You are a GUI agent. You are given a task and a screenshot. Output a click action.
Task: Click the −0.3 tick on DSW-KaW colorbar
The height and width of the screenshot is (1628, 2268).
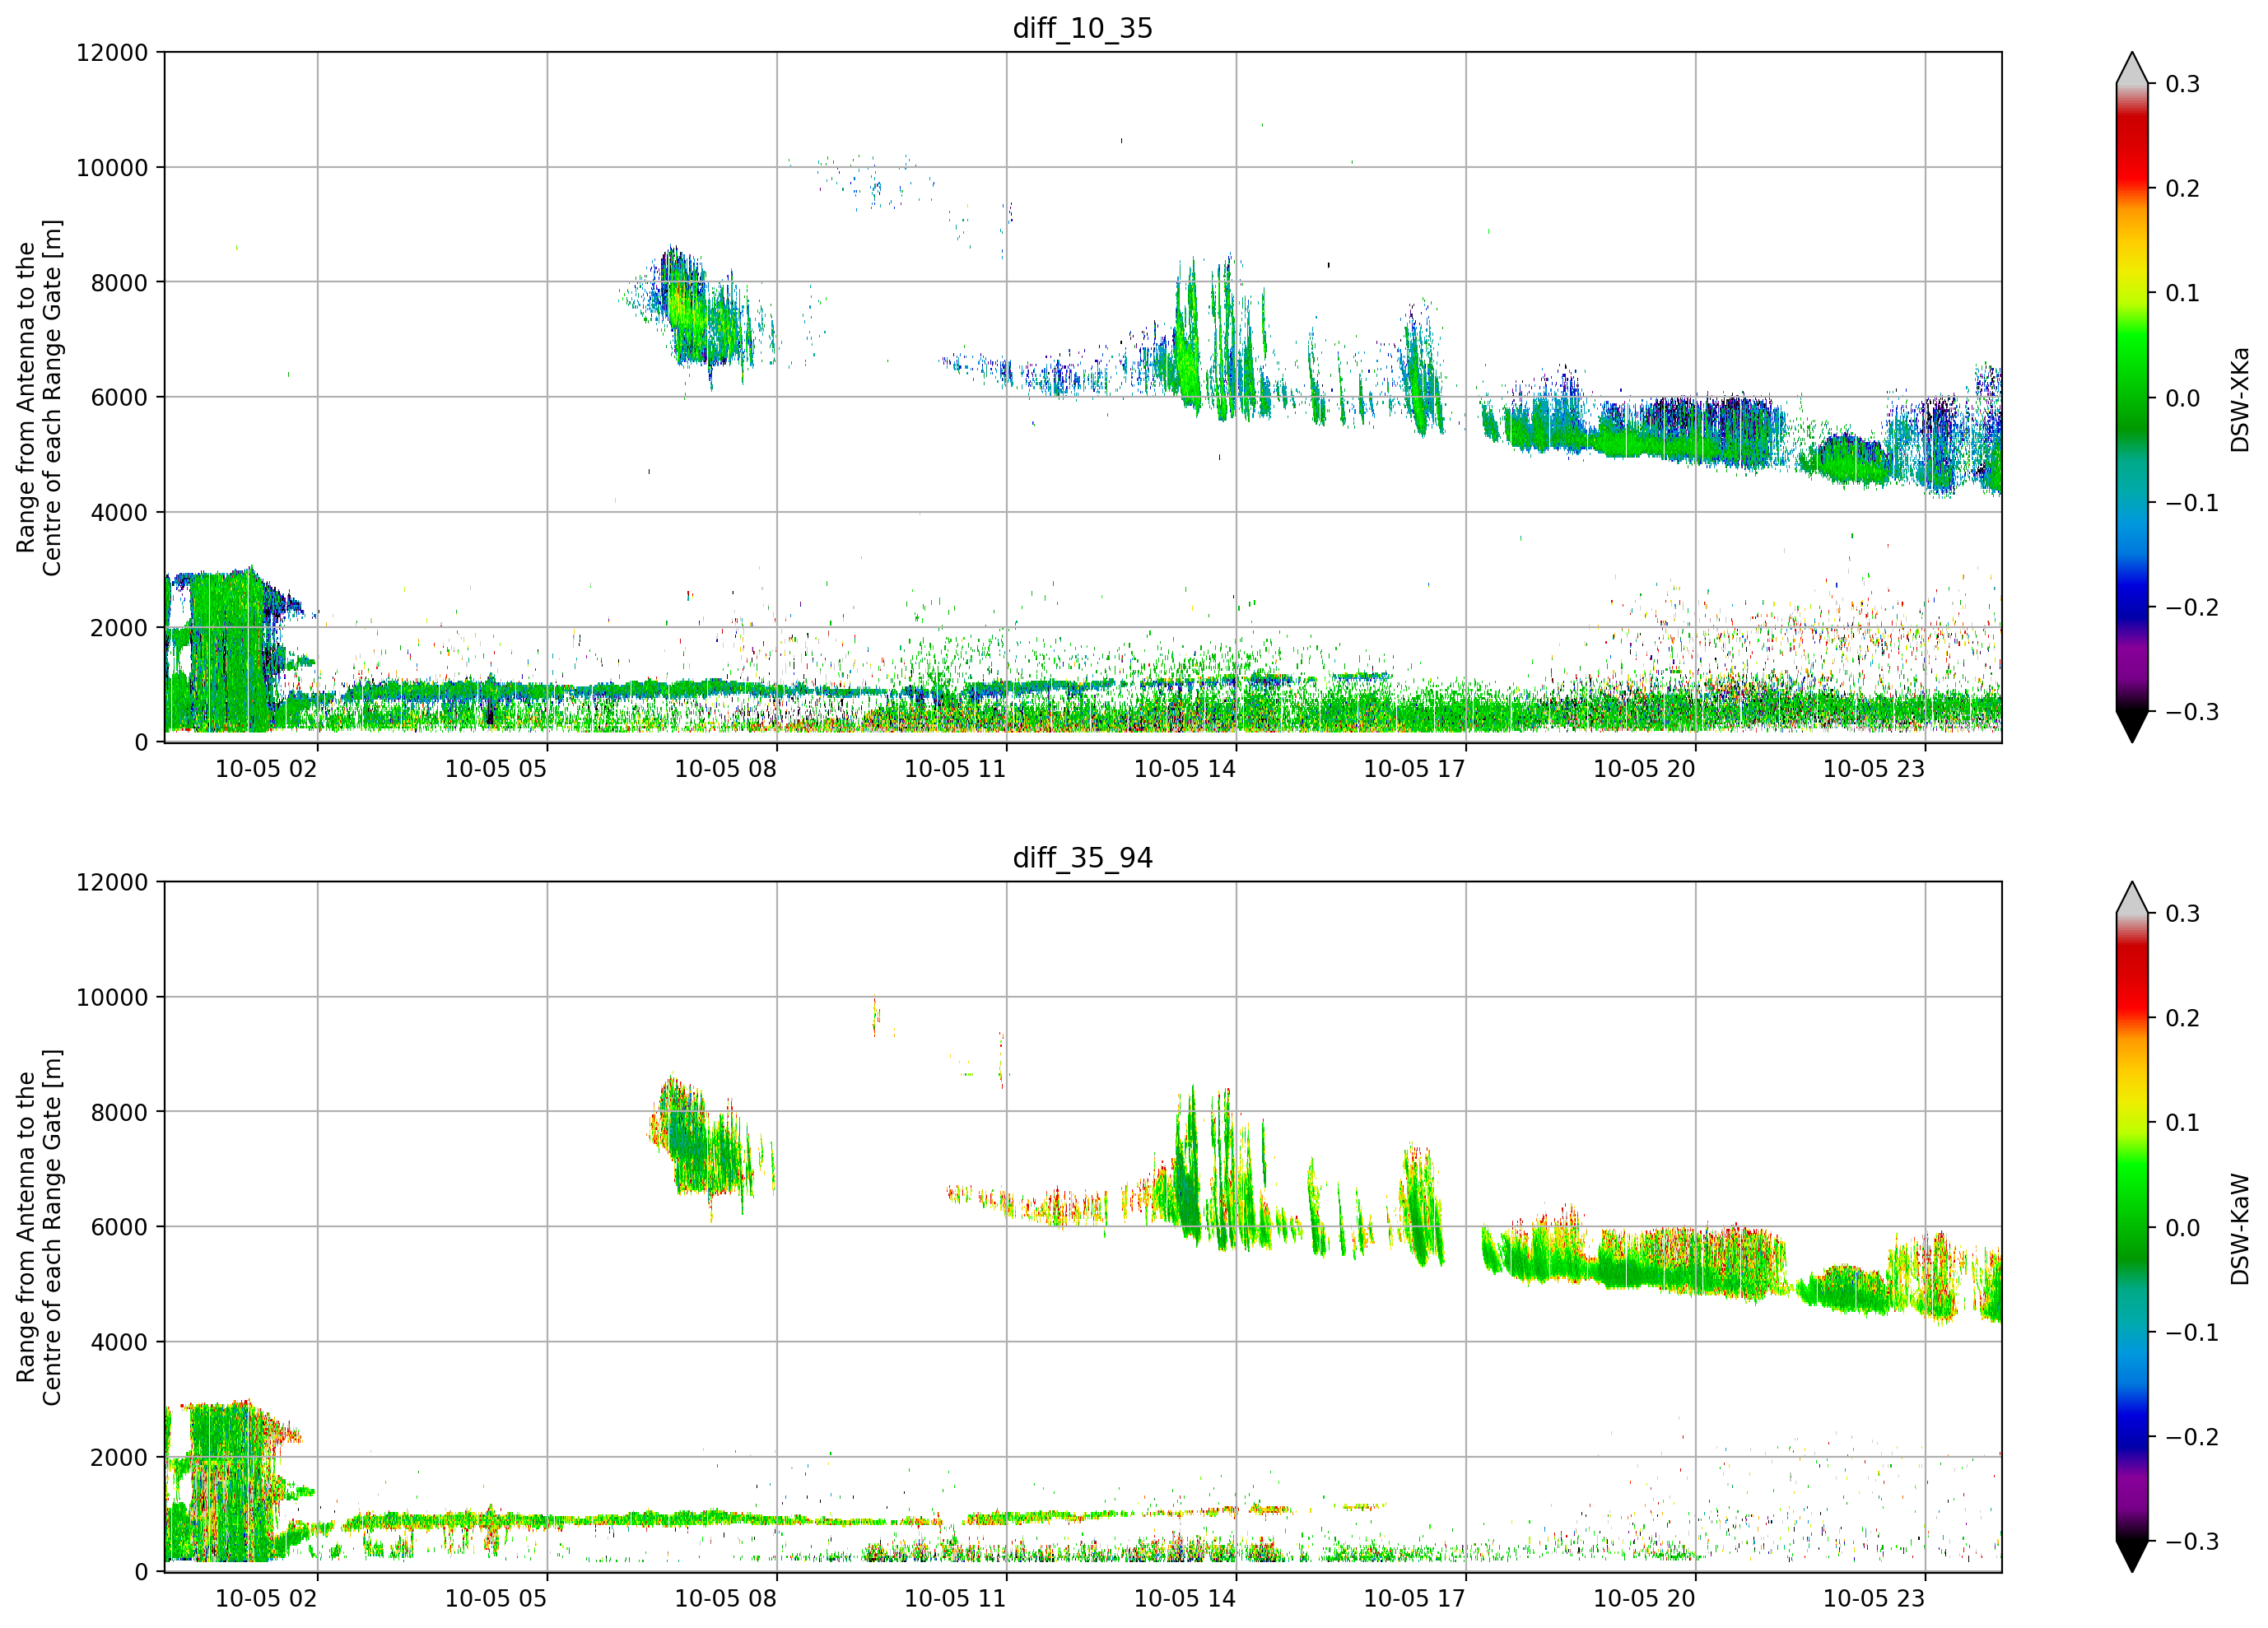click(2192, 1542)
